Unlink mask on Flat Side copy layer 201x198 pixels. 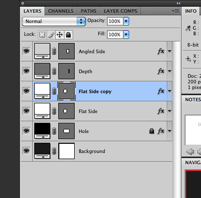tap(54, 91)
